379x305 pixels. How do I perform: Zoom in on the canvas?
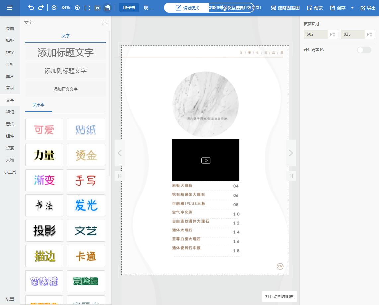[77, 8]
